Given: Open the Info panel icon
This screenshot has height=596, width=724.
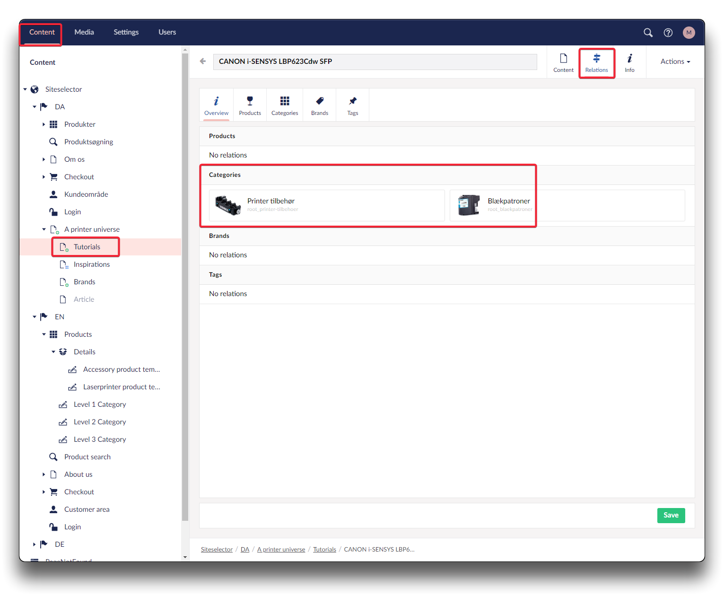Looking at the screenshot, I should (629, 62).
